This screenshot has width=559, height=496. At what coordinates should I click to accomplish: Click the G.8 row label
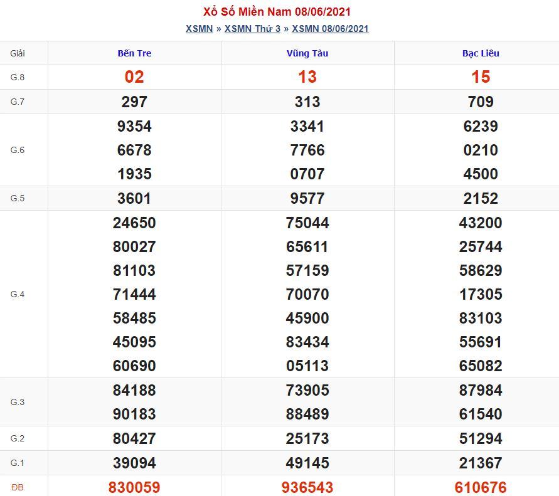[x=18, y=77]
